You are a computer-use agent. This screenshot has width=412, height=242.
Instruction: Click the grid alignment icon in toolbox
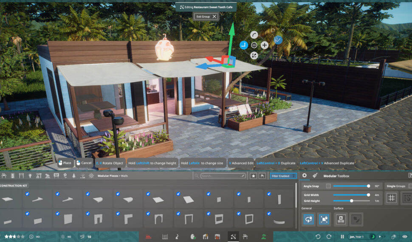392,197
